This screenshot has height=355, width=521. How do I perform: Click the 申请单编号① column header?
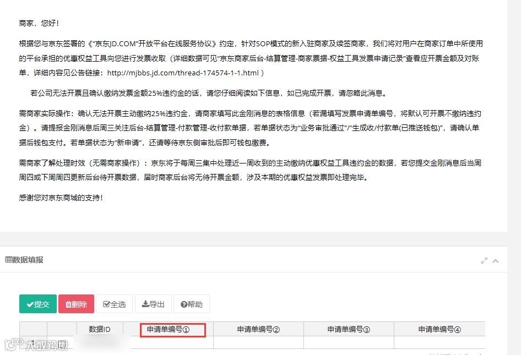tap(168, 329)
